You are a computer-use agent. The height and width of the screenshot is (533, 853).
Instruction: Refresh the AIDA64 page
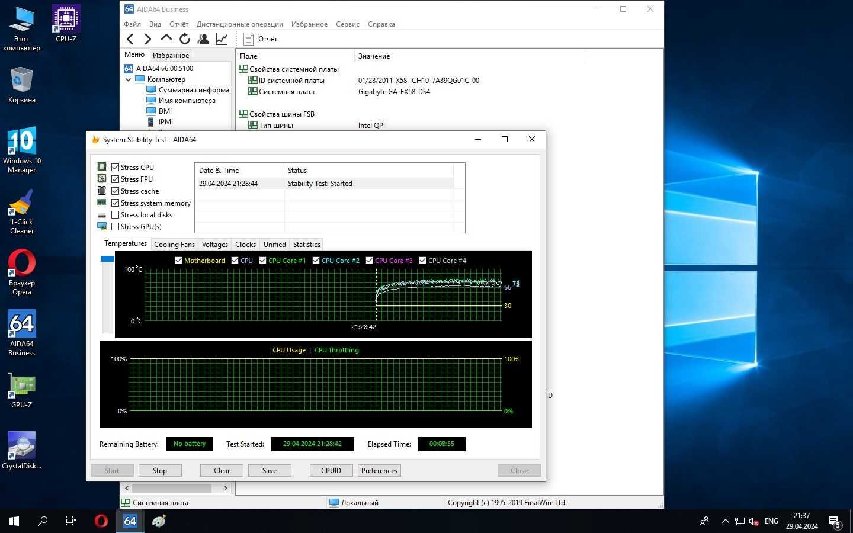coord(185,39)
